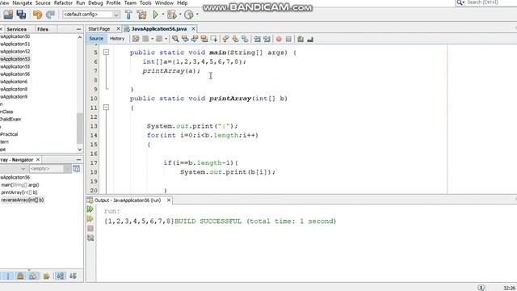
Task: Click the Undo toolbar icon
Action: [37, 15]
